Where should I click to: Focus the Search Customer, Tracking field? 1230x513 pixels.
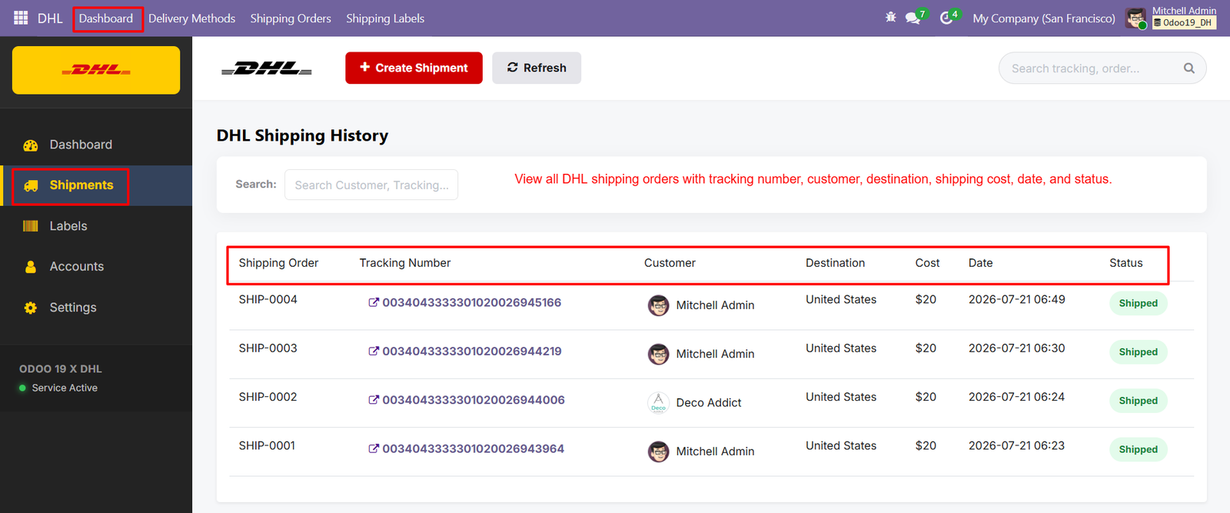371,185
